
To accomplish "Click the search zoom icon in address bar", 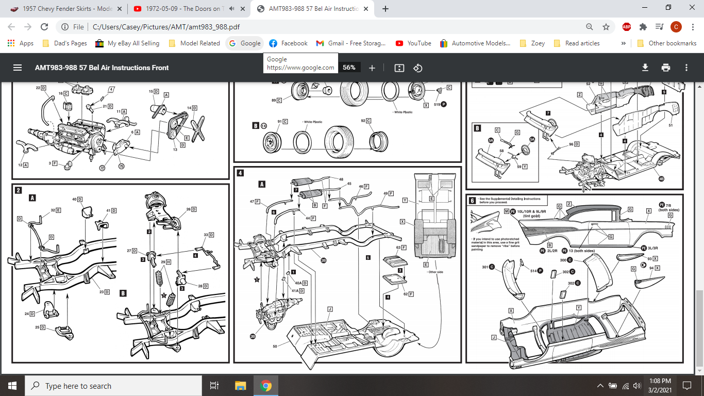I will pos(590,27).
